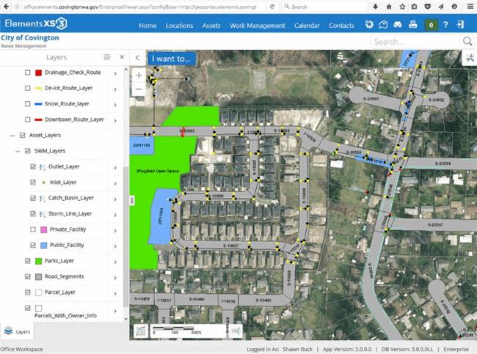The image size is (477, 354).
Task: Open the settings gear in header
Action: 369,25
